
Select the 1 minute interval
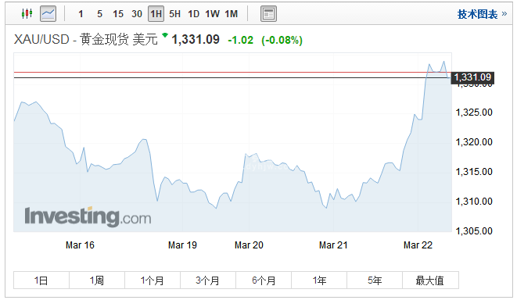(81, 14)
